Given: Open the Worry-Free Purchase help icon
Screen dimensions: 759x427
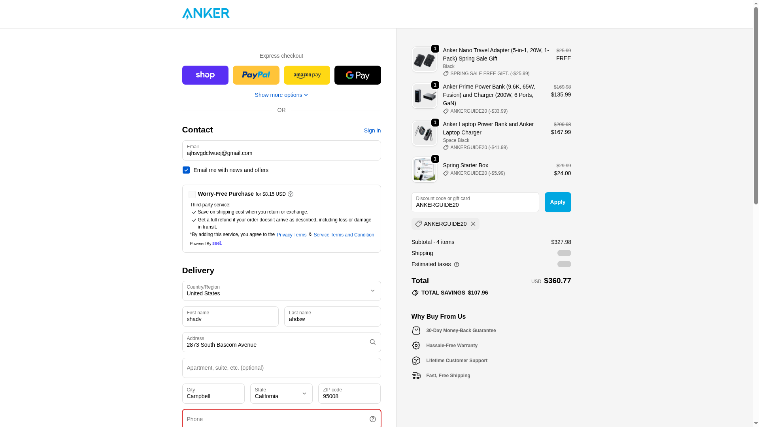Looking at the screenshot, I should [x=291, y=194].
